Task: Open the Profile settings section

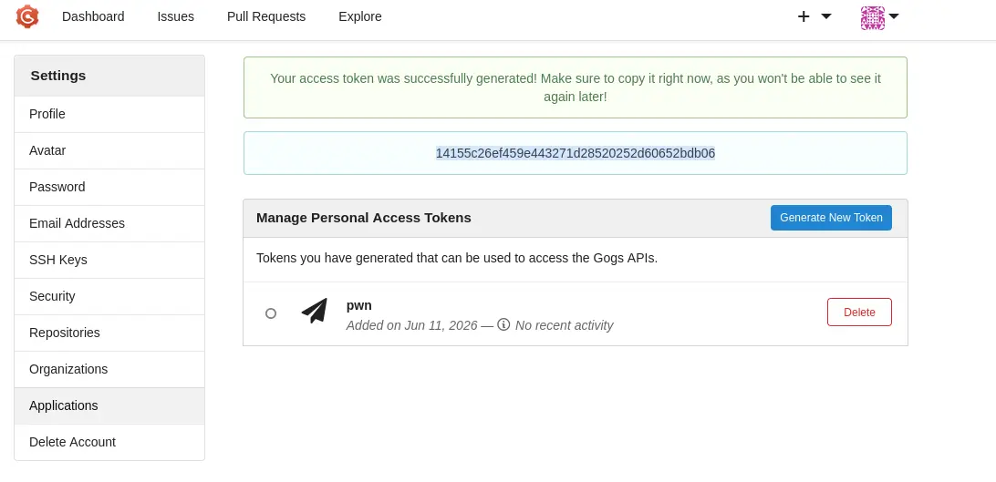Action: [x=109, y=114]
